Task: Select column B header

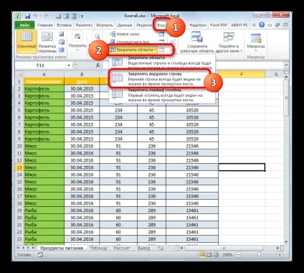Action: (82, 75)
